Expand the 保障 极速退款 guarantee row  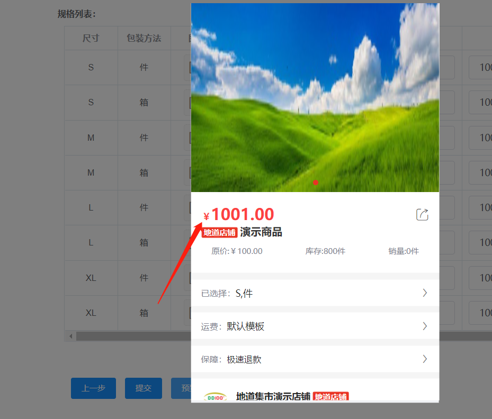pyautogui.click(x=315, y=359)
